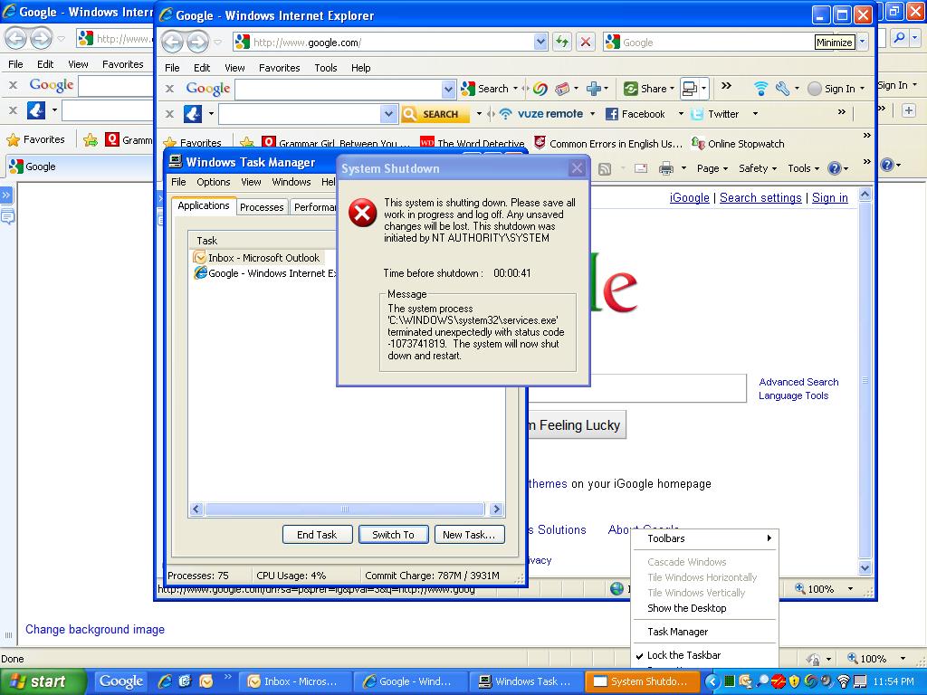The width and height of the screenshot is (927, 695).
Task: Click Change background image link
Action: click(x=94, y=630)
